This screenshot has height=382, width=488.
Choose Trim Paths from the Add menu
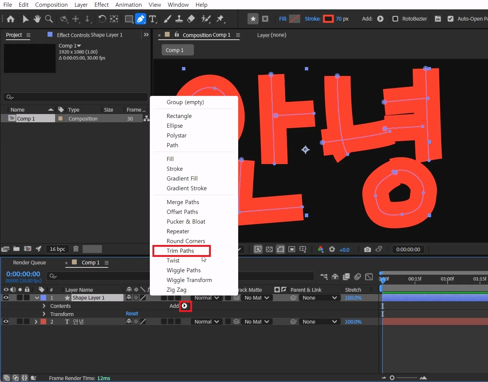click(181, 251)
